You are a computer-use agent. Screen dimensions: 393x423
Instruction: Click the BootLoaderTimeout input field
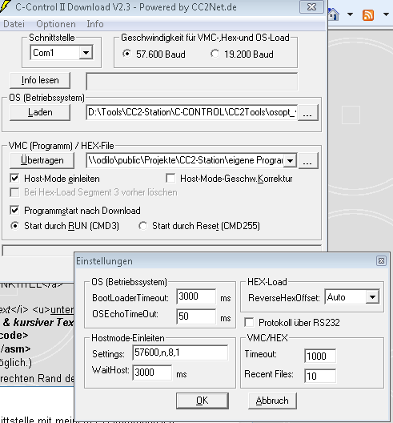(x=196, y=296)
